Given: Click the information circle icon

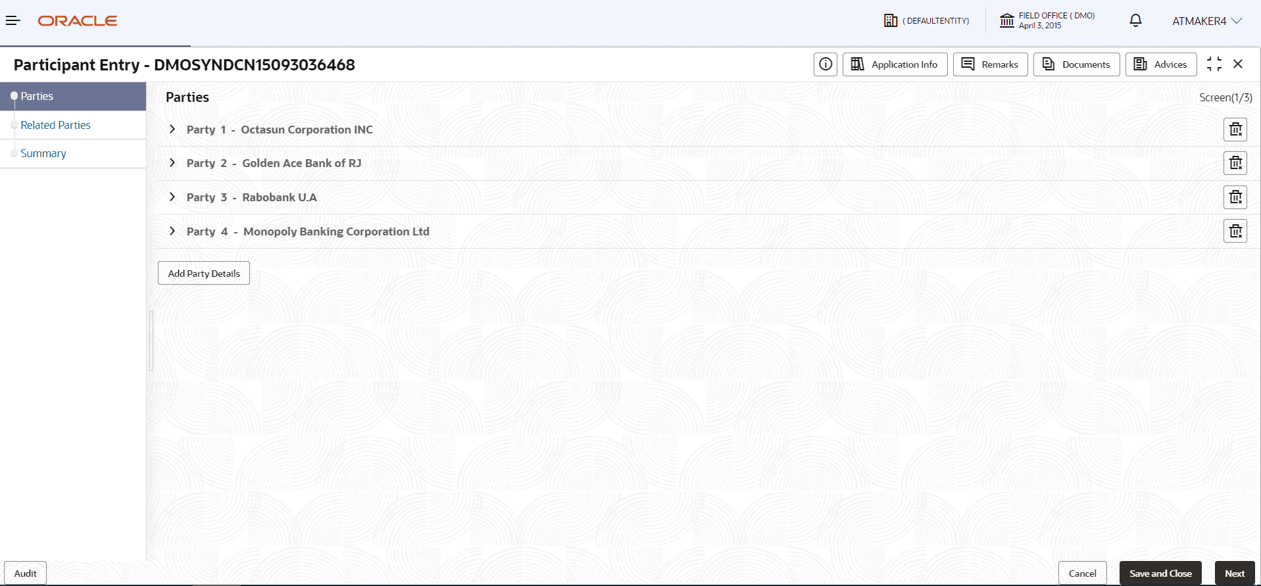Looking at the screenshot, I should click(825, 64).
